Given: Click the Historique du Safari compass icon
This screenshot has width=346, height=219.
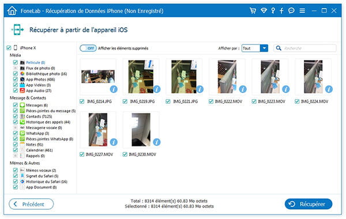Looking at the screenshot, I should [22, 182].
